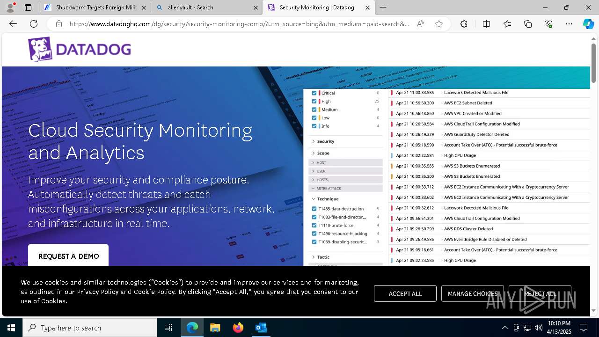Image resolution: width=599 pixels, height=337 pixels.
Task: Open taskbar clock and date
Action: pyautogui.click(x=559, y=328)
